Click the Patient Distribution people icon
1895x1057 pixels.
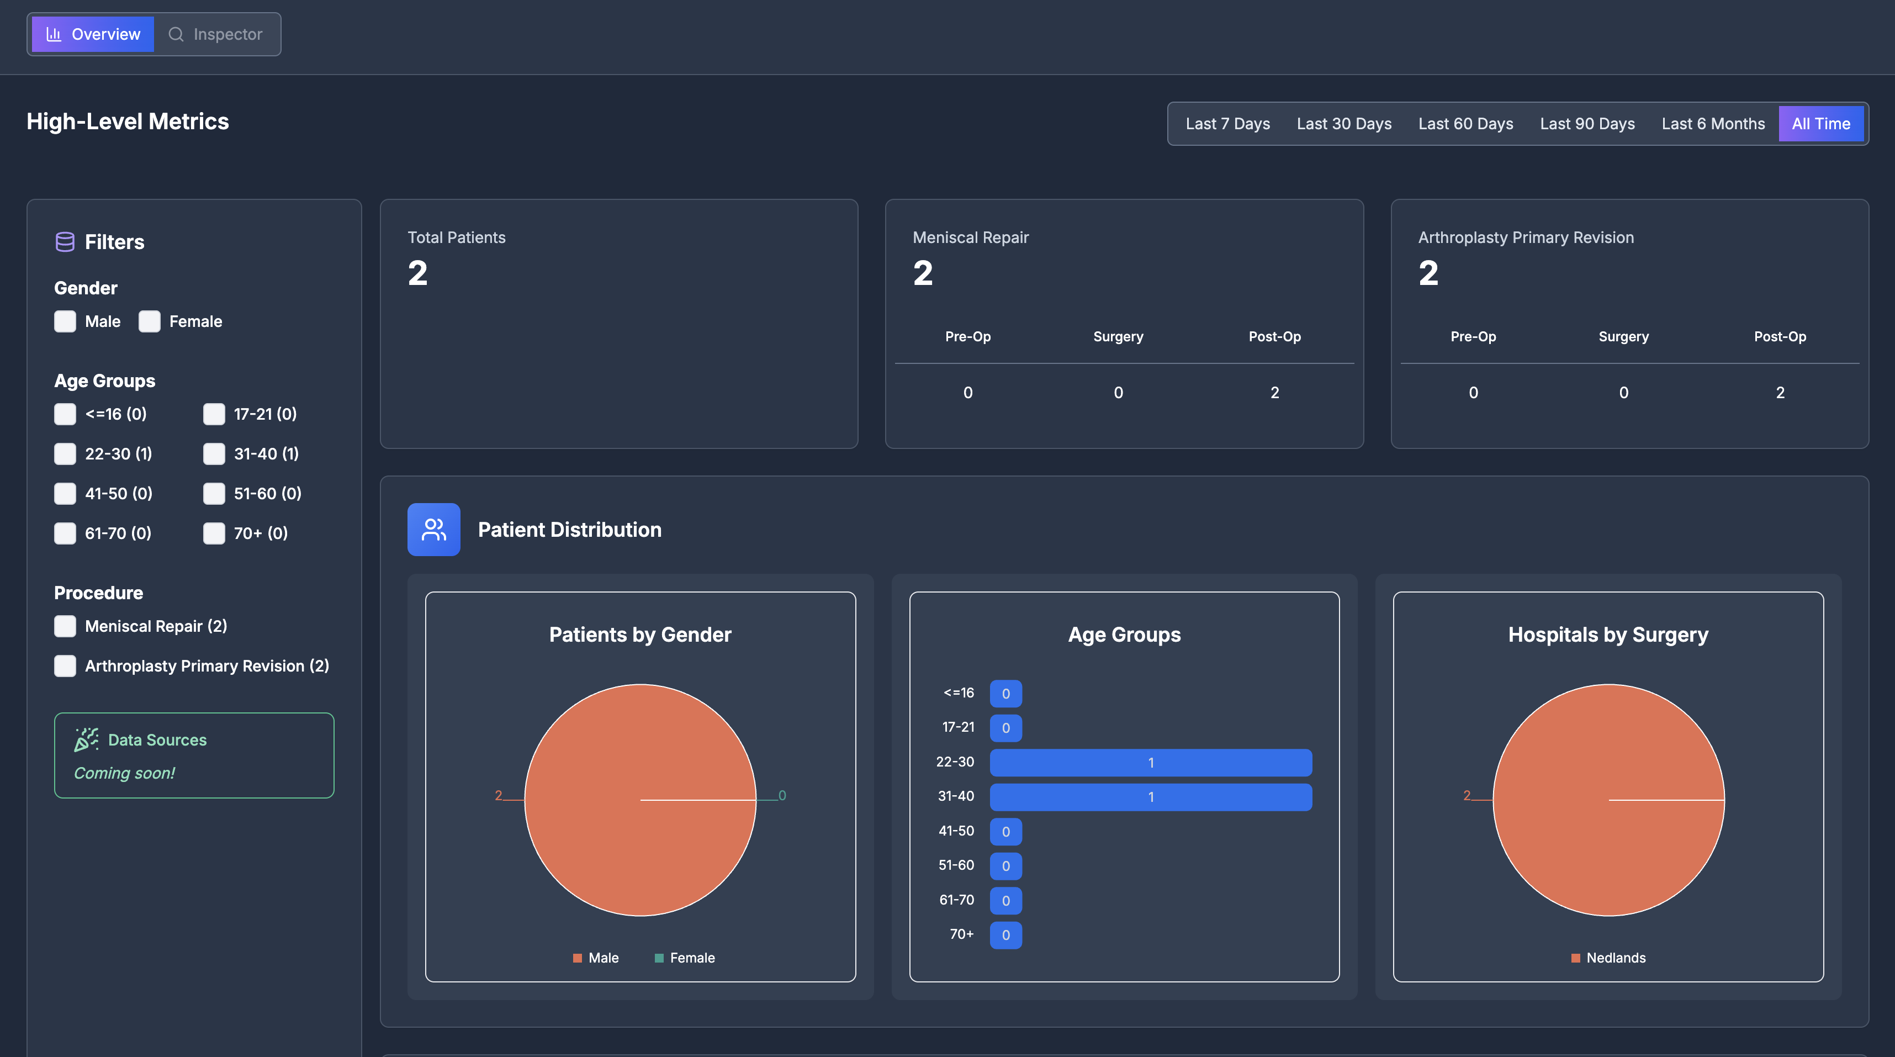pos(433,529)
